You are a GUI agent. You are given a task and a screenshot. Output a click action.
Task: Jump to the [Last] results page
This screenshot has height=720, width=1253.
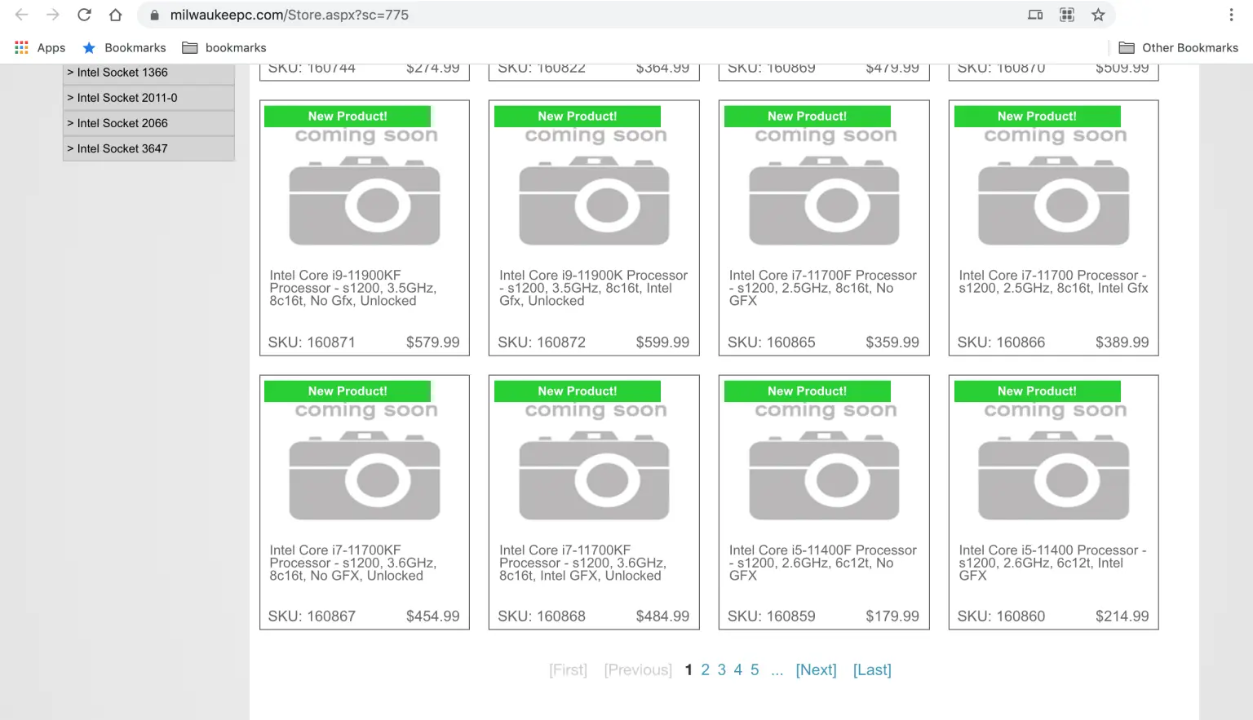tap(872, 669)
